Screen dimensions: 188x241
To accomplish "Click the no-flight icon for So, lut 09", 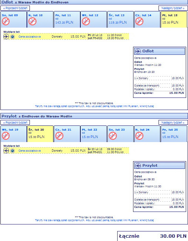I will pos(6,21).
